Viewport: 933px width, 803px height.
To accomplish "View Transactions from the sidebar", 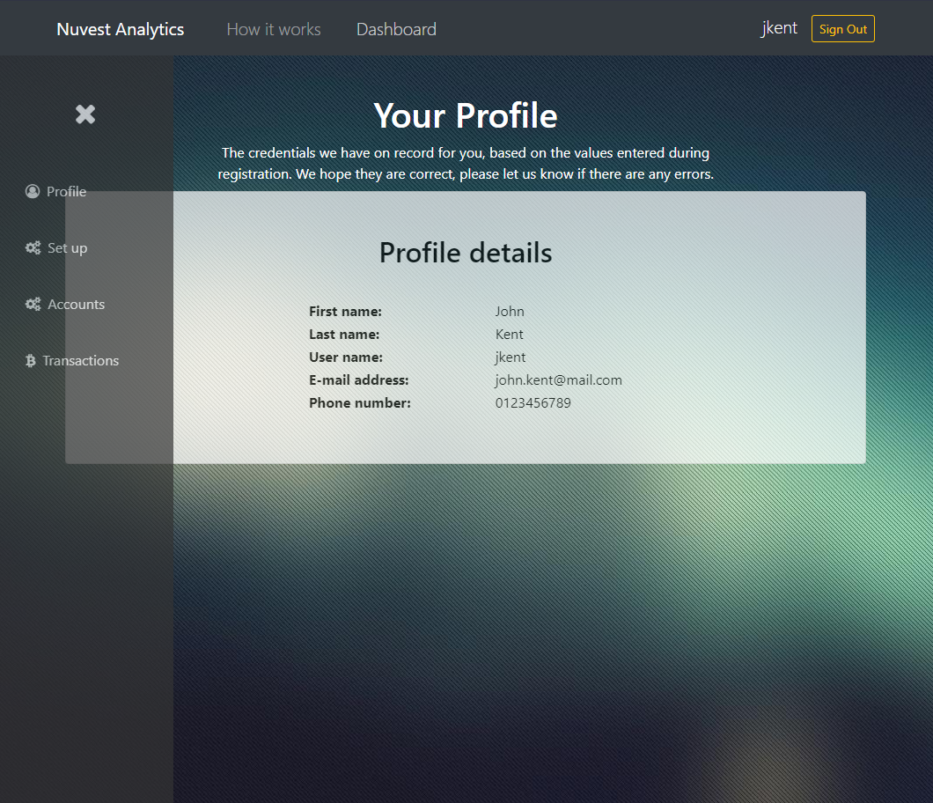I will click(x=81, y=360).
